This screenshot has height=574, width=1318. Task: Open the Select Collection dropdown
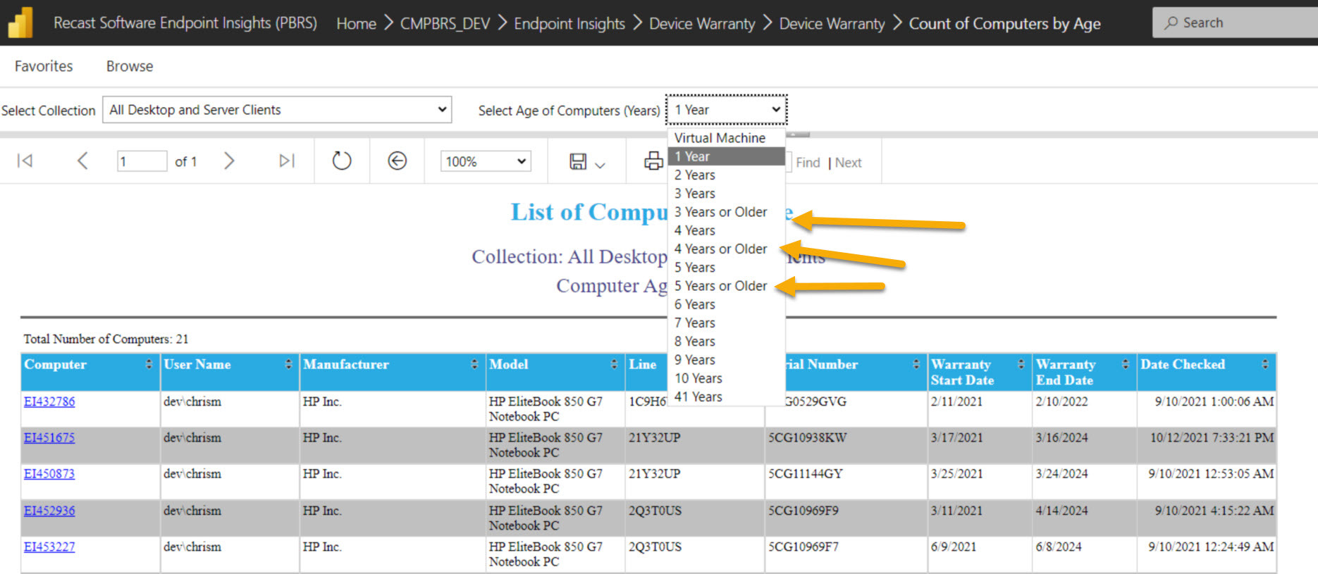[277, 110]
